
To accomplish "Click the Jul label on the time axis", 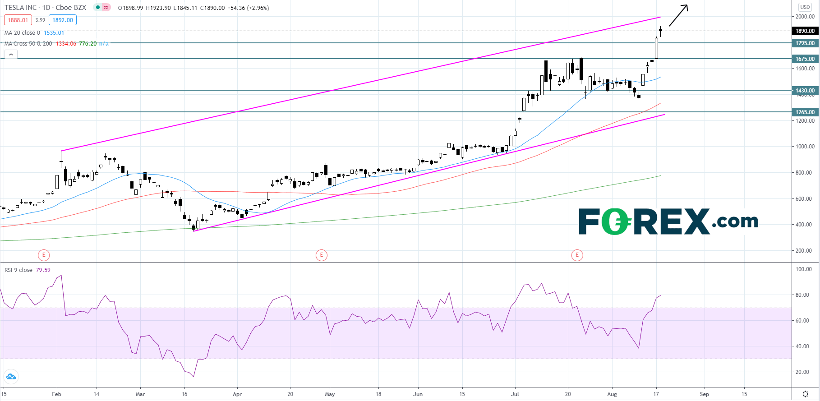I will point(515,394).
